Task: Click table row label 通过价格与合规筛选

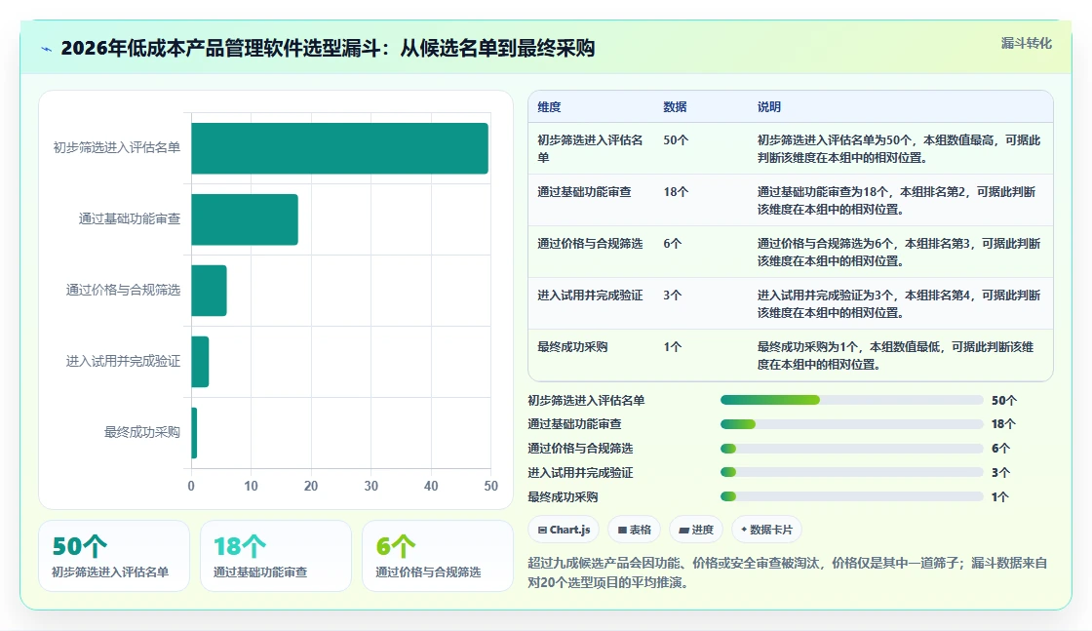Action: coord(590,243)
